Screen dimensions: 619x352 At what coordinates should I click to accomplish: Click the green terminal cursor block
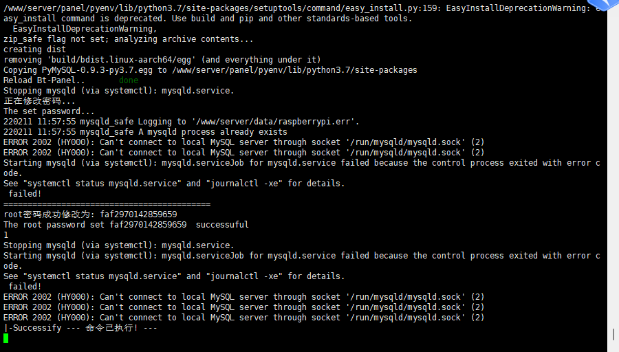[x=6, y=338]
